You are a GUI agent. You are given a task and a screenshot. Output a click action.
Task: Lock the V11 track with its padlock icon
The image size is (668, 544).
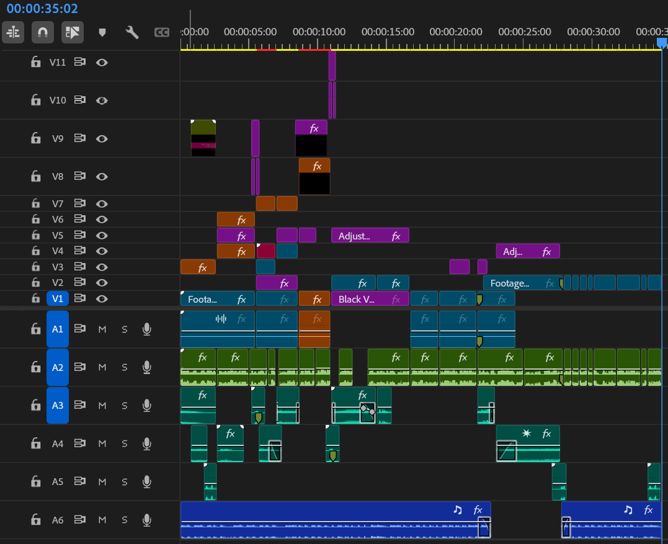pos(35,62)
